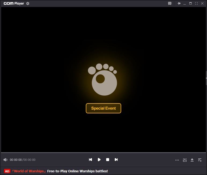
Task: Pin the window to stay on top
Action: [179, 3]
